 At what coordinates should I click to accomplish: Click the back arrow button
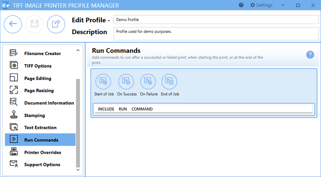tap(13, 24)
